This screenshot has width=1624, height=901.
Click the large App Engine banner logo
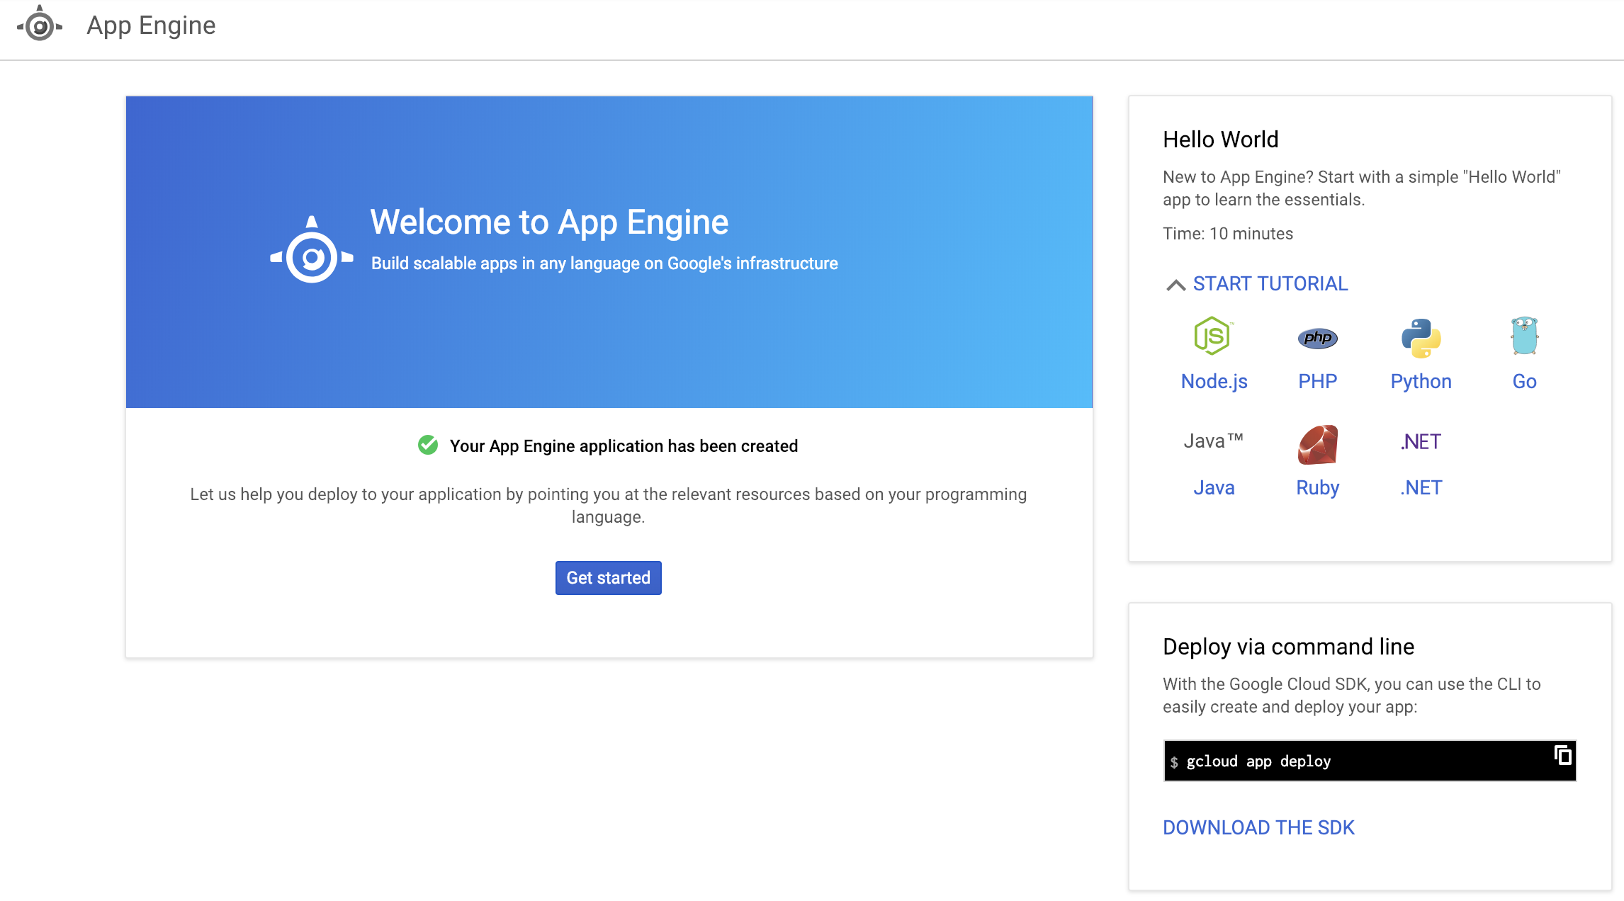312,250
